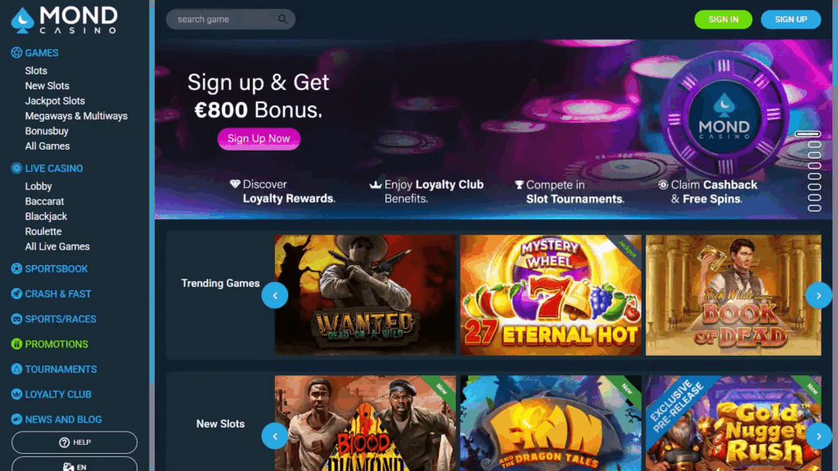
Task: Click the Games section icon
Action: 16,52
